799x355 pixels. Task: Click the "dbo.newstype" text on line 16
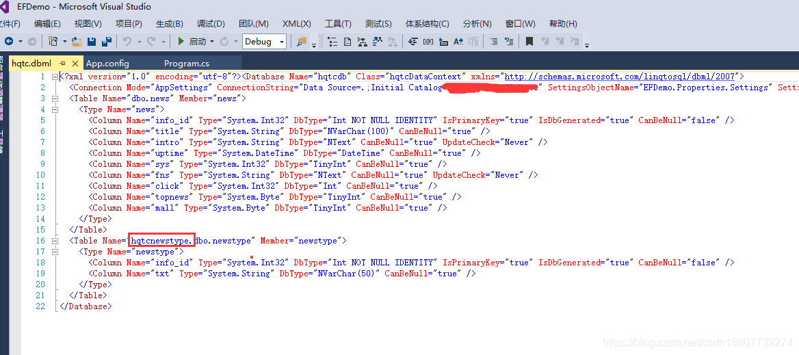[223, 240]
